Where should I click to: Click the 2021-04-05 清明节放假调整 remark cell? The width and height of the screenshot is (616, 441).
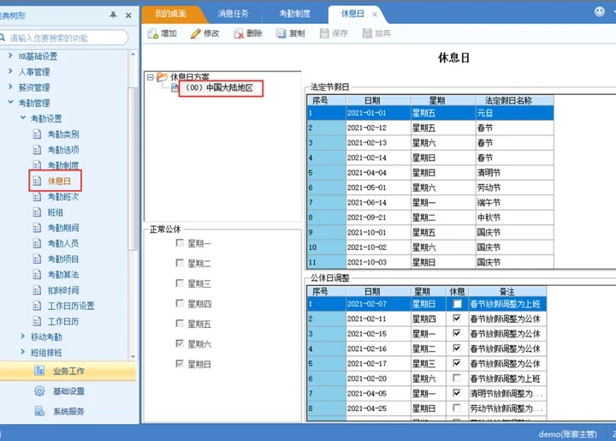click(x=507, y=393)
